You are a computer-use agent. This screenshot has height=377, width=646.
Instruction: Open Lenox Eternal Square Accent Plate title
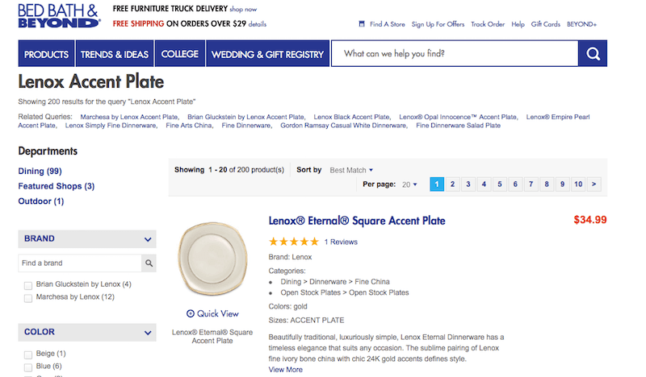[357, 221]
